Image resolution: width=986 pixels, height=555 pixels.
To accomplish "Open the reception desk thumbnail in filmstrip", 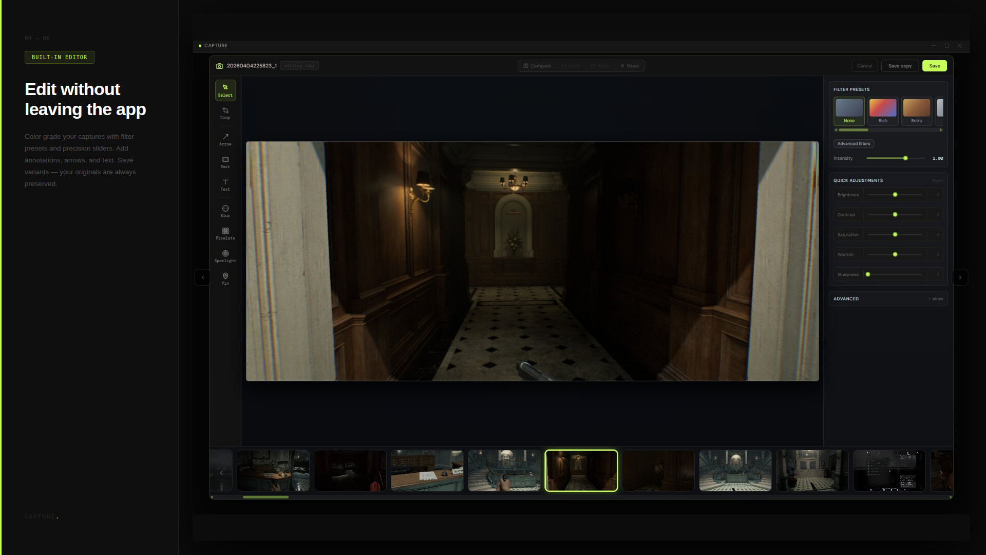I will pos(427,471).
